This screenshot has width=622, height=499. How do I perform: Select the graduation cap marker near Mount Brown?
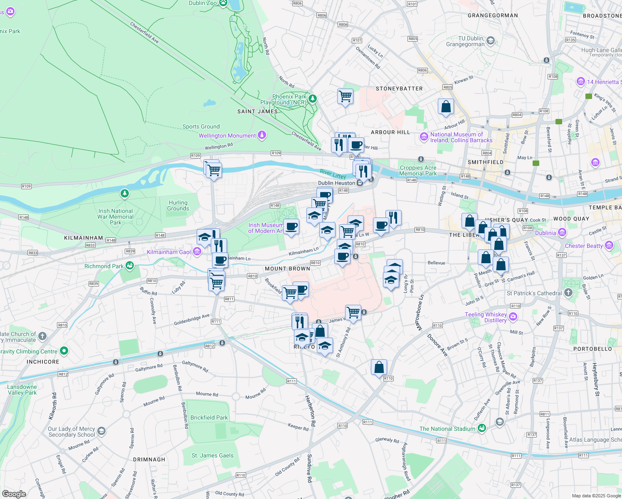coord(344,246)
